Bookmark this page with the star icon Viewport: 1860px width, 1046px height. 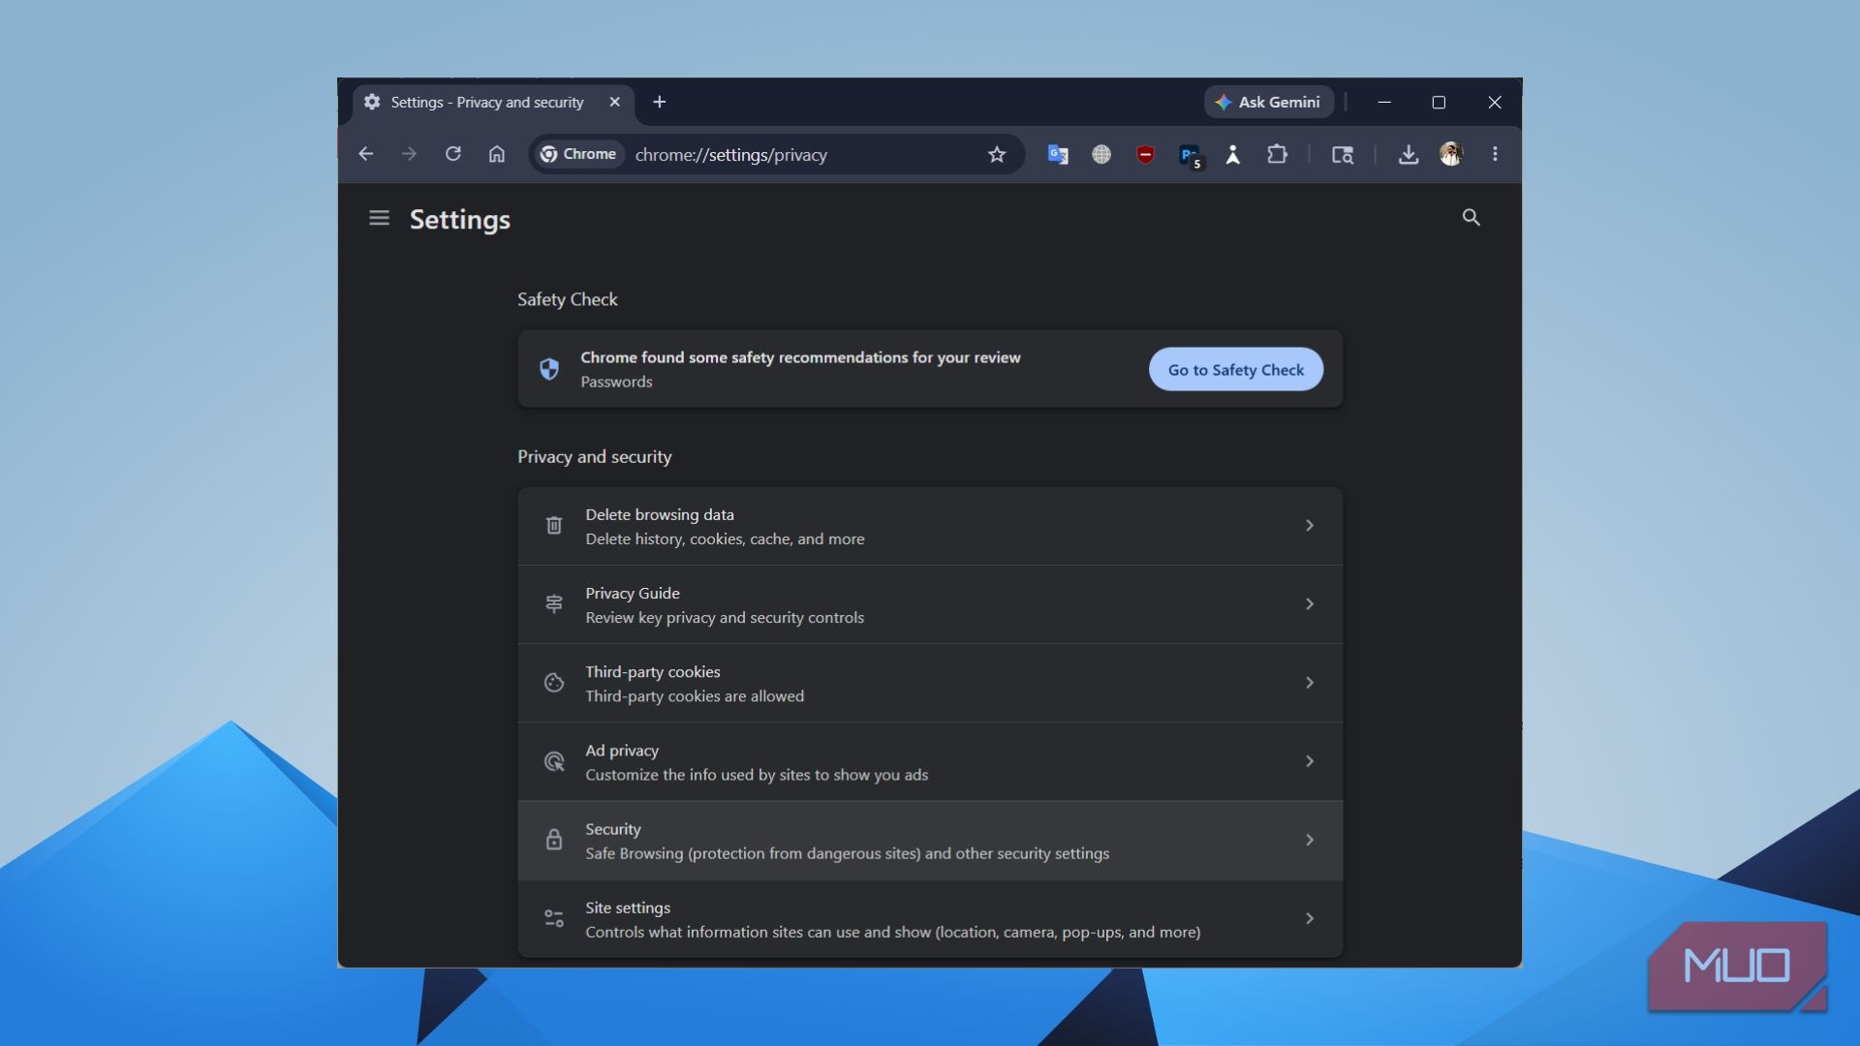(997, 154)
